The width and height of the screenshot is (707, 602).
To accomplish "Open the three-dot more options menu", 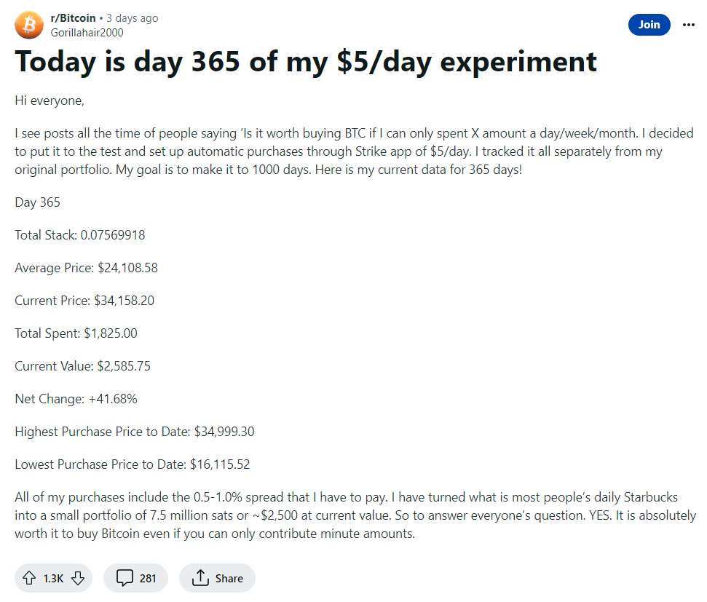I will [x=689, y=25].
